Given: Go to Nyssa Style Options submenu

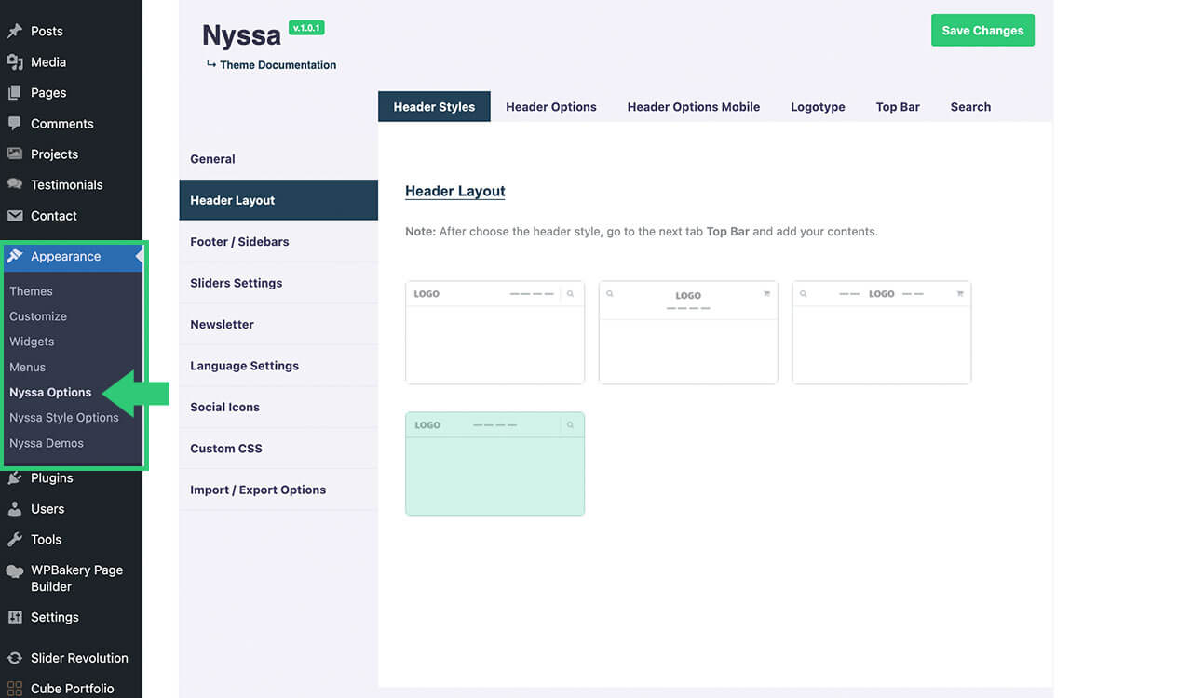Looking at the screenshot, I should (x=64, y=418).
